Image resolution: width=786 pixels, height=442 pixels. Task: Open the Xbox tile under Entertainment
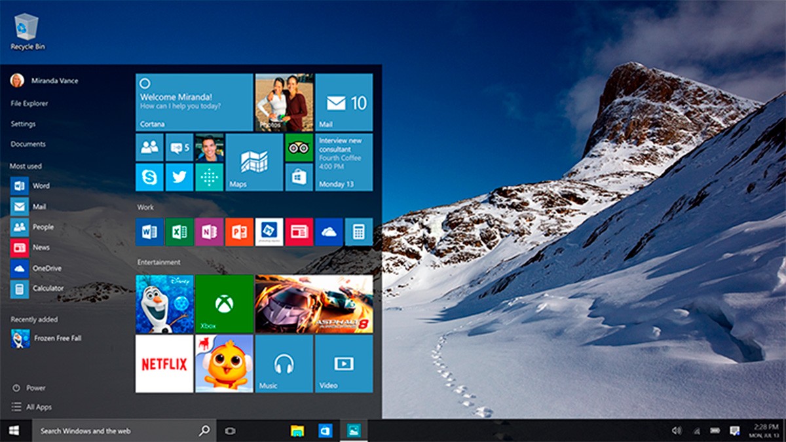pos(224,304)
